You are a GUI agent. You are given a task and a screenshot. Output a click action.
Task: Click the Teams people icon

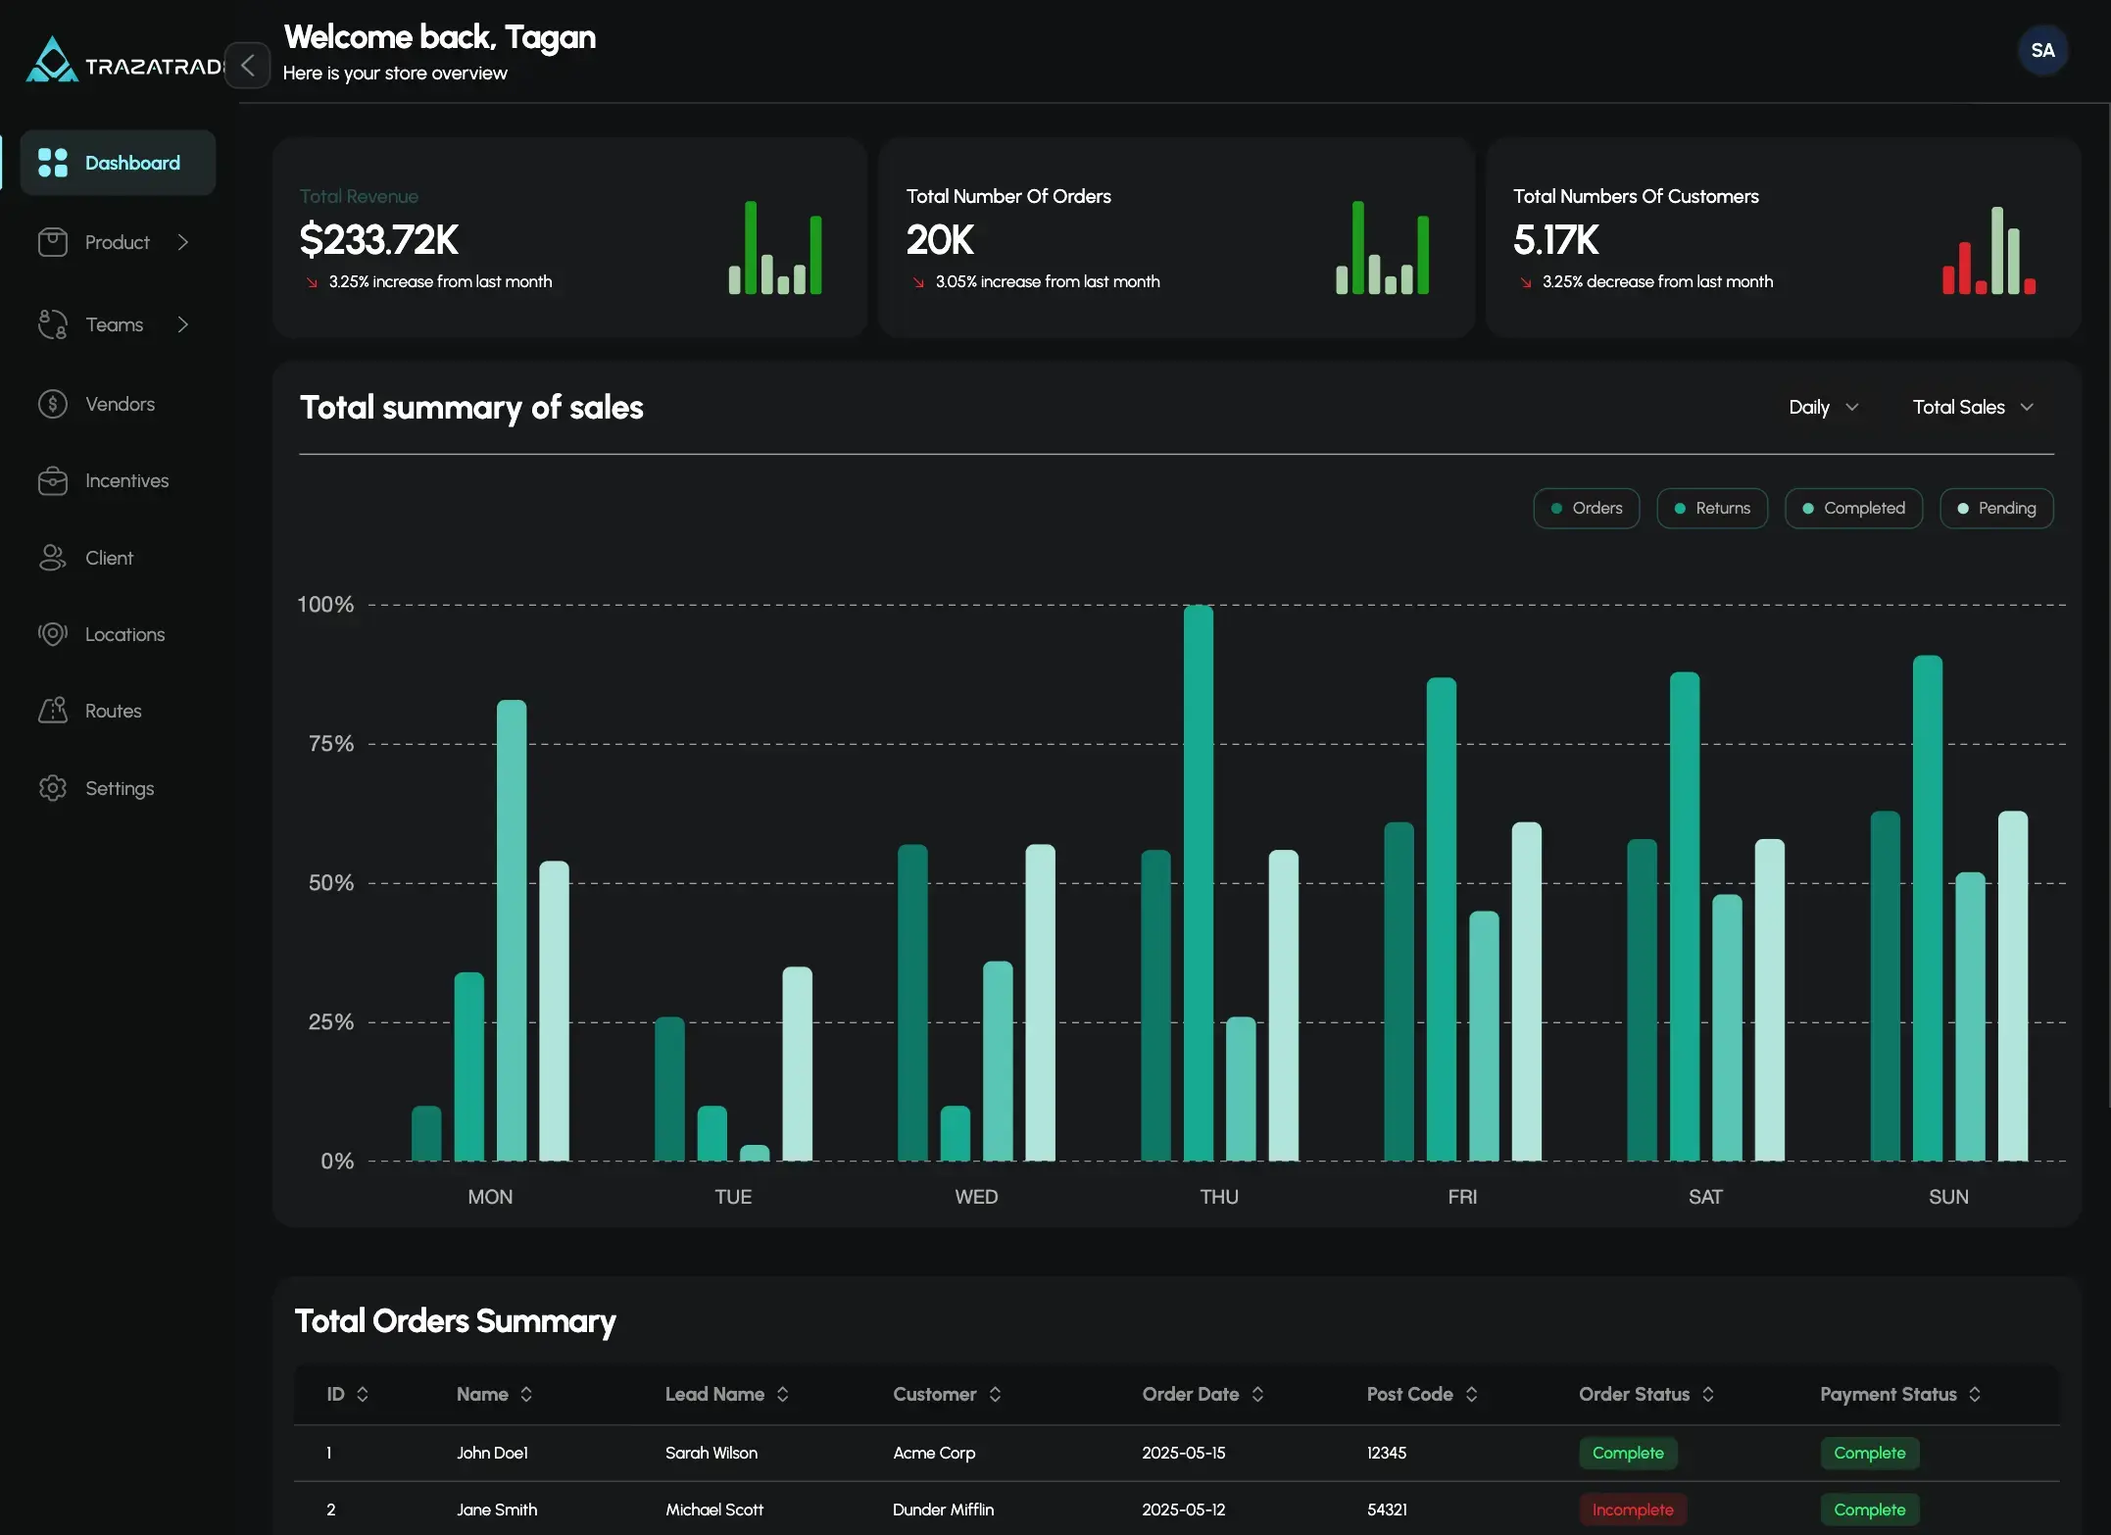[52, 324]
